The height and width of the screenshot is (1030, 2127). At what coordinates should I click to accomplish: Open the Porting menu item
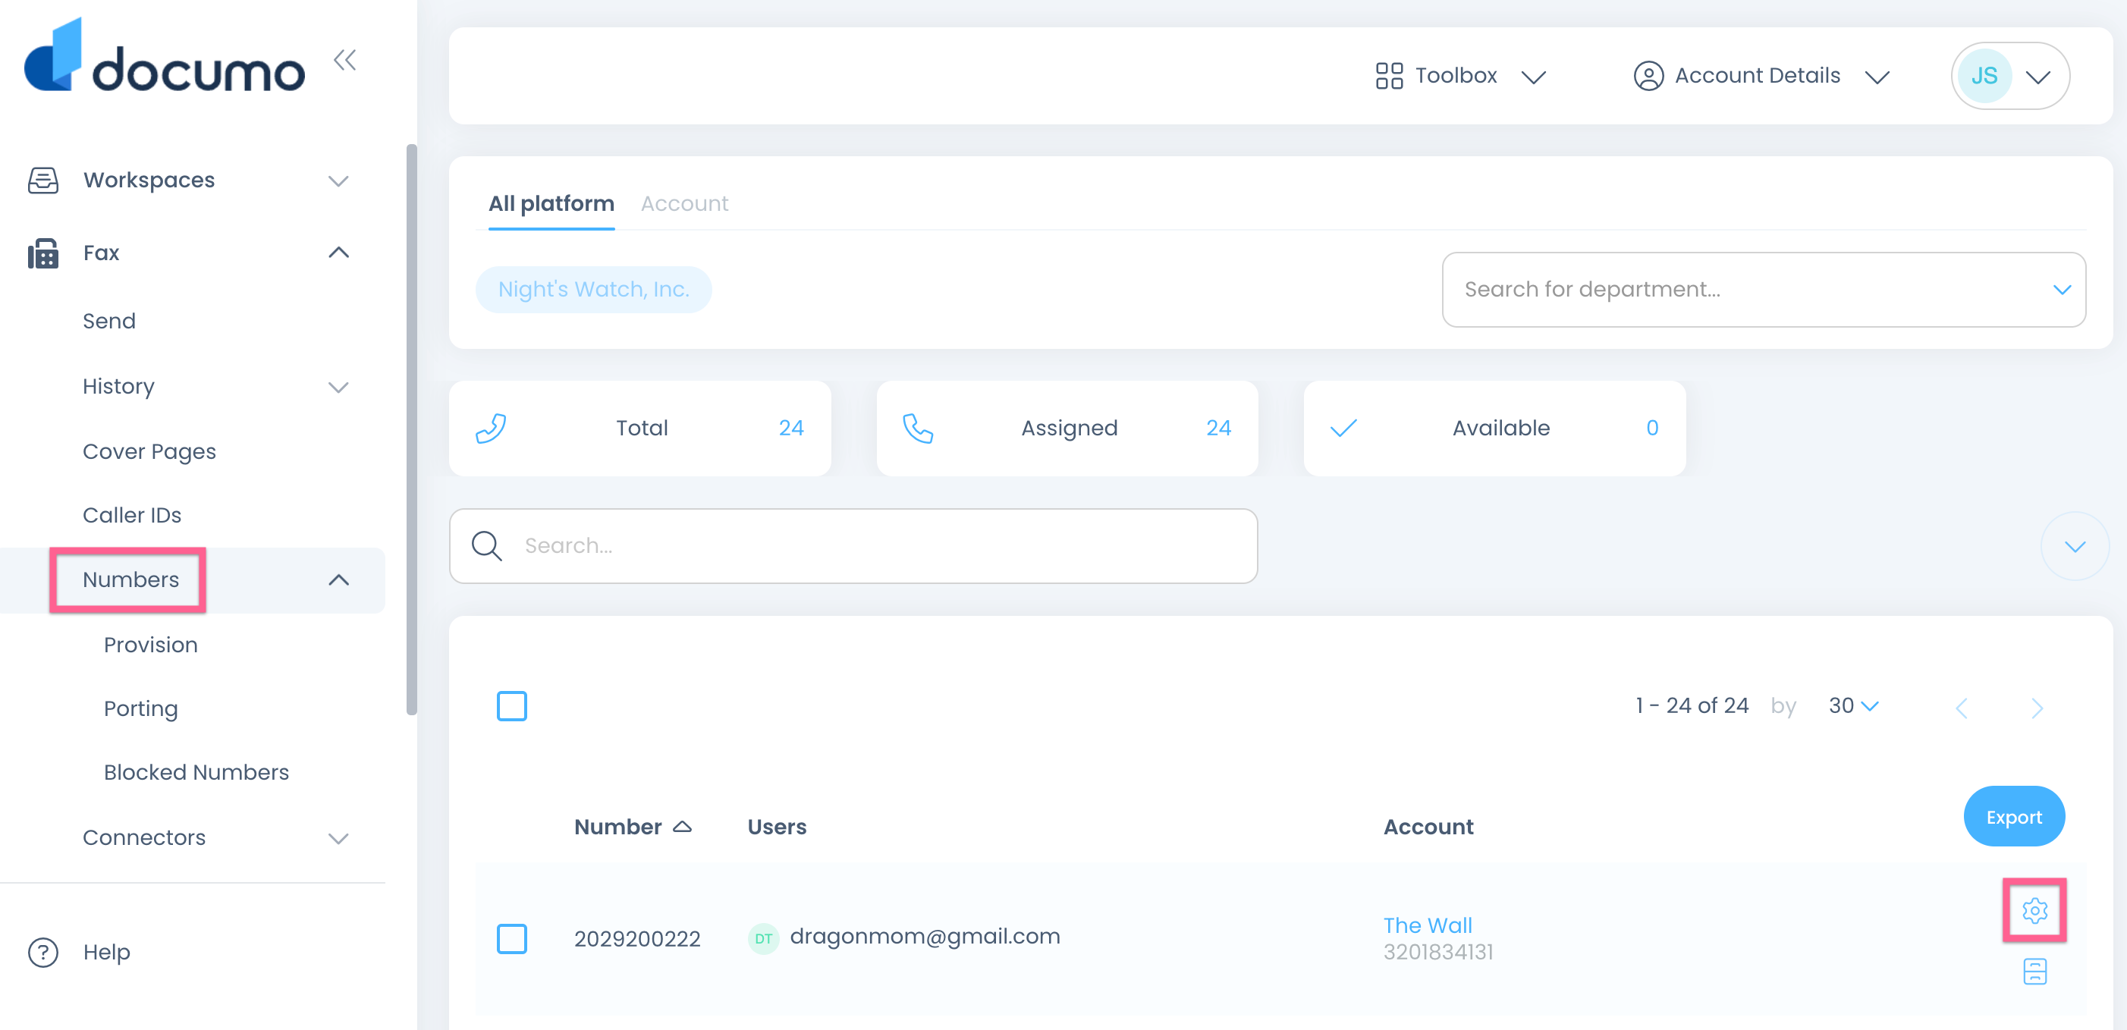click(141, 709)
